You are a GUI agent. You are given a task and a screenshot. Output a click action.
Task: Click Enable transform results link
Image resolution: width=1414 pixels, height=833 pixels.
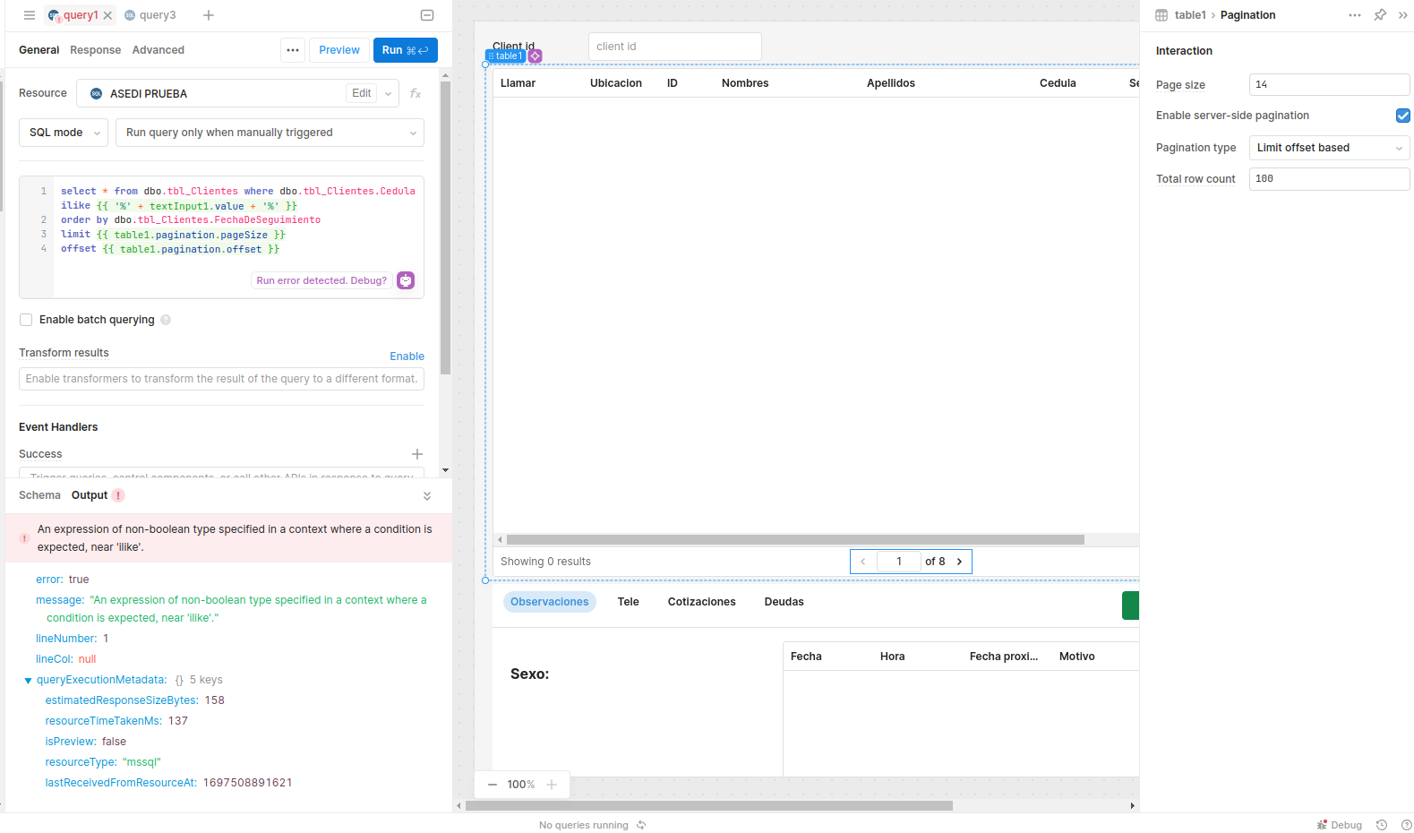[407, 356]
